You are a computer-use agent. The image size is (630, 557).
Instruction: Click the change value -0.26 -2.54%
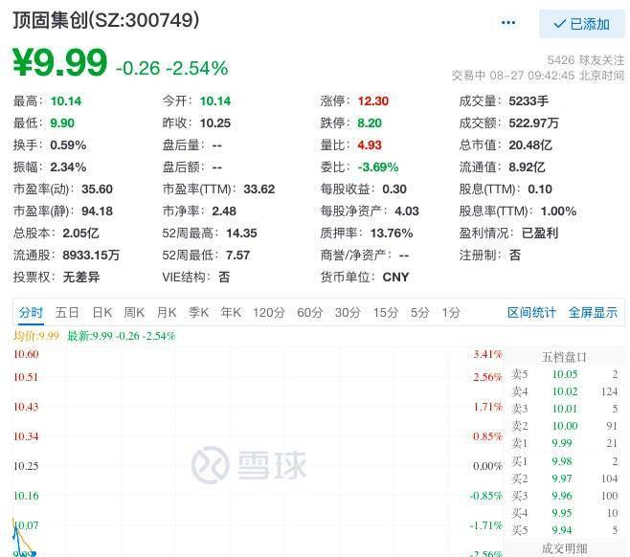click(x=172, y=68)
